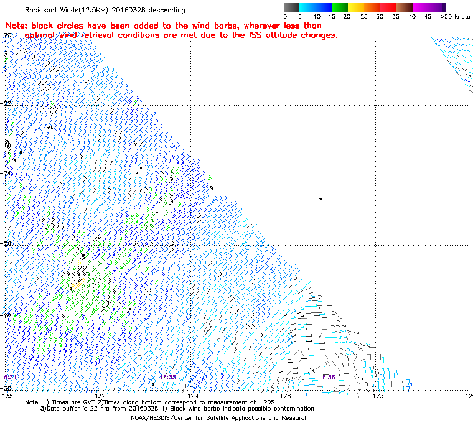This screenshot has width=473, height=428.
Task: Click the purple 16:34 time label
Action: point(9,378)
